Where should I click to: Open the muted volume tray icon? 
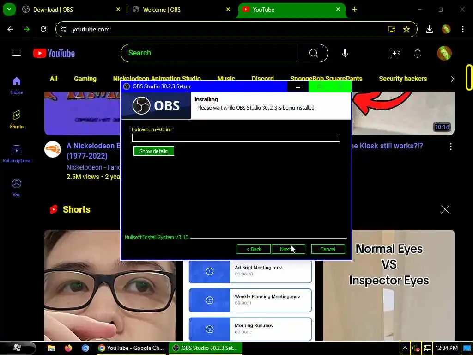pyautogui.click(x=416, y=349)
